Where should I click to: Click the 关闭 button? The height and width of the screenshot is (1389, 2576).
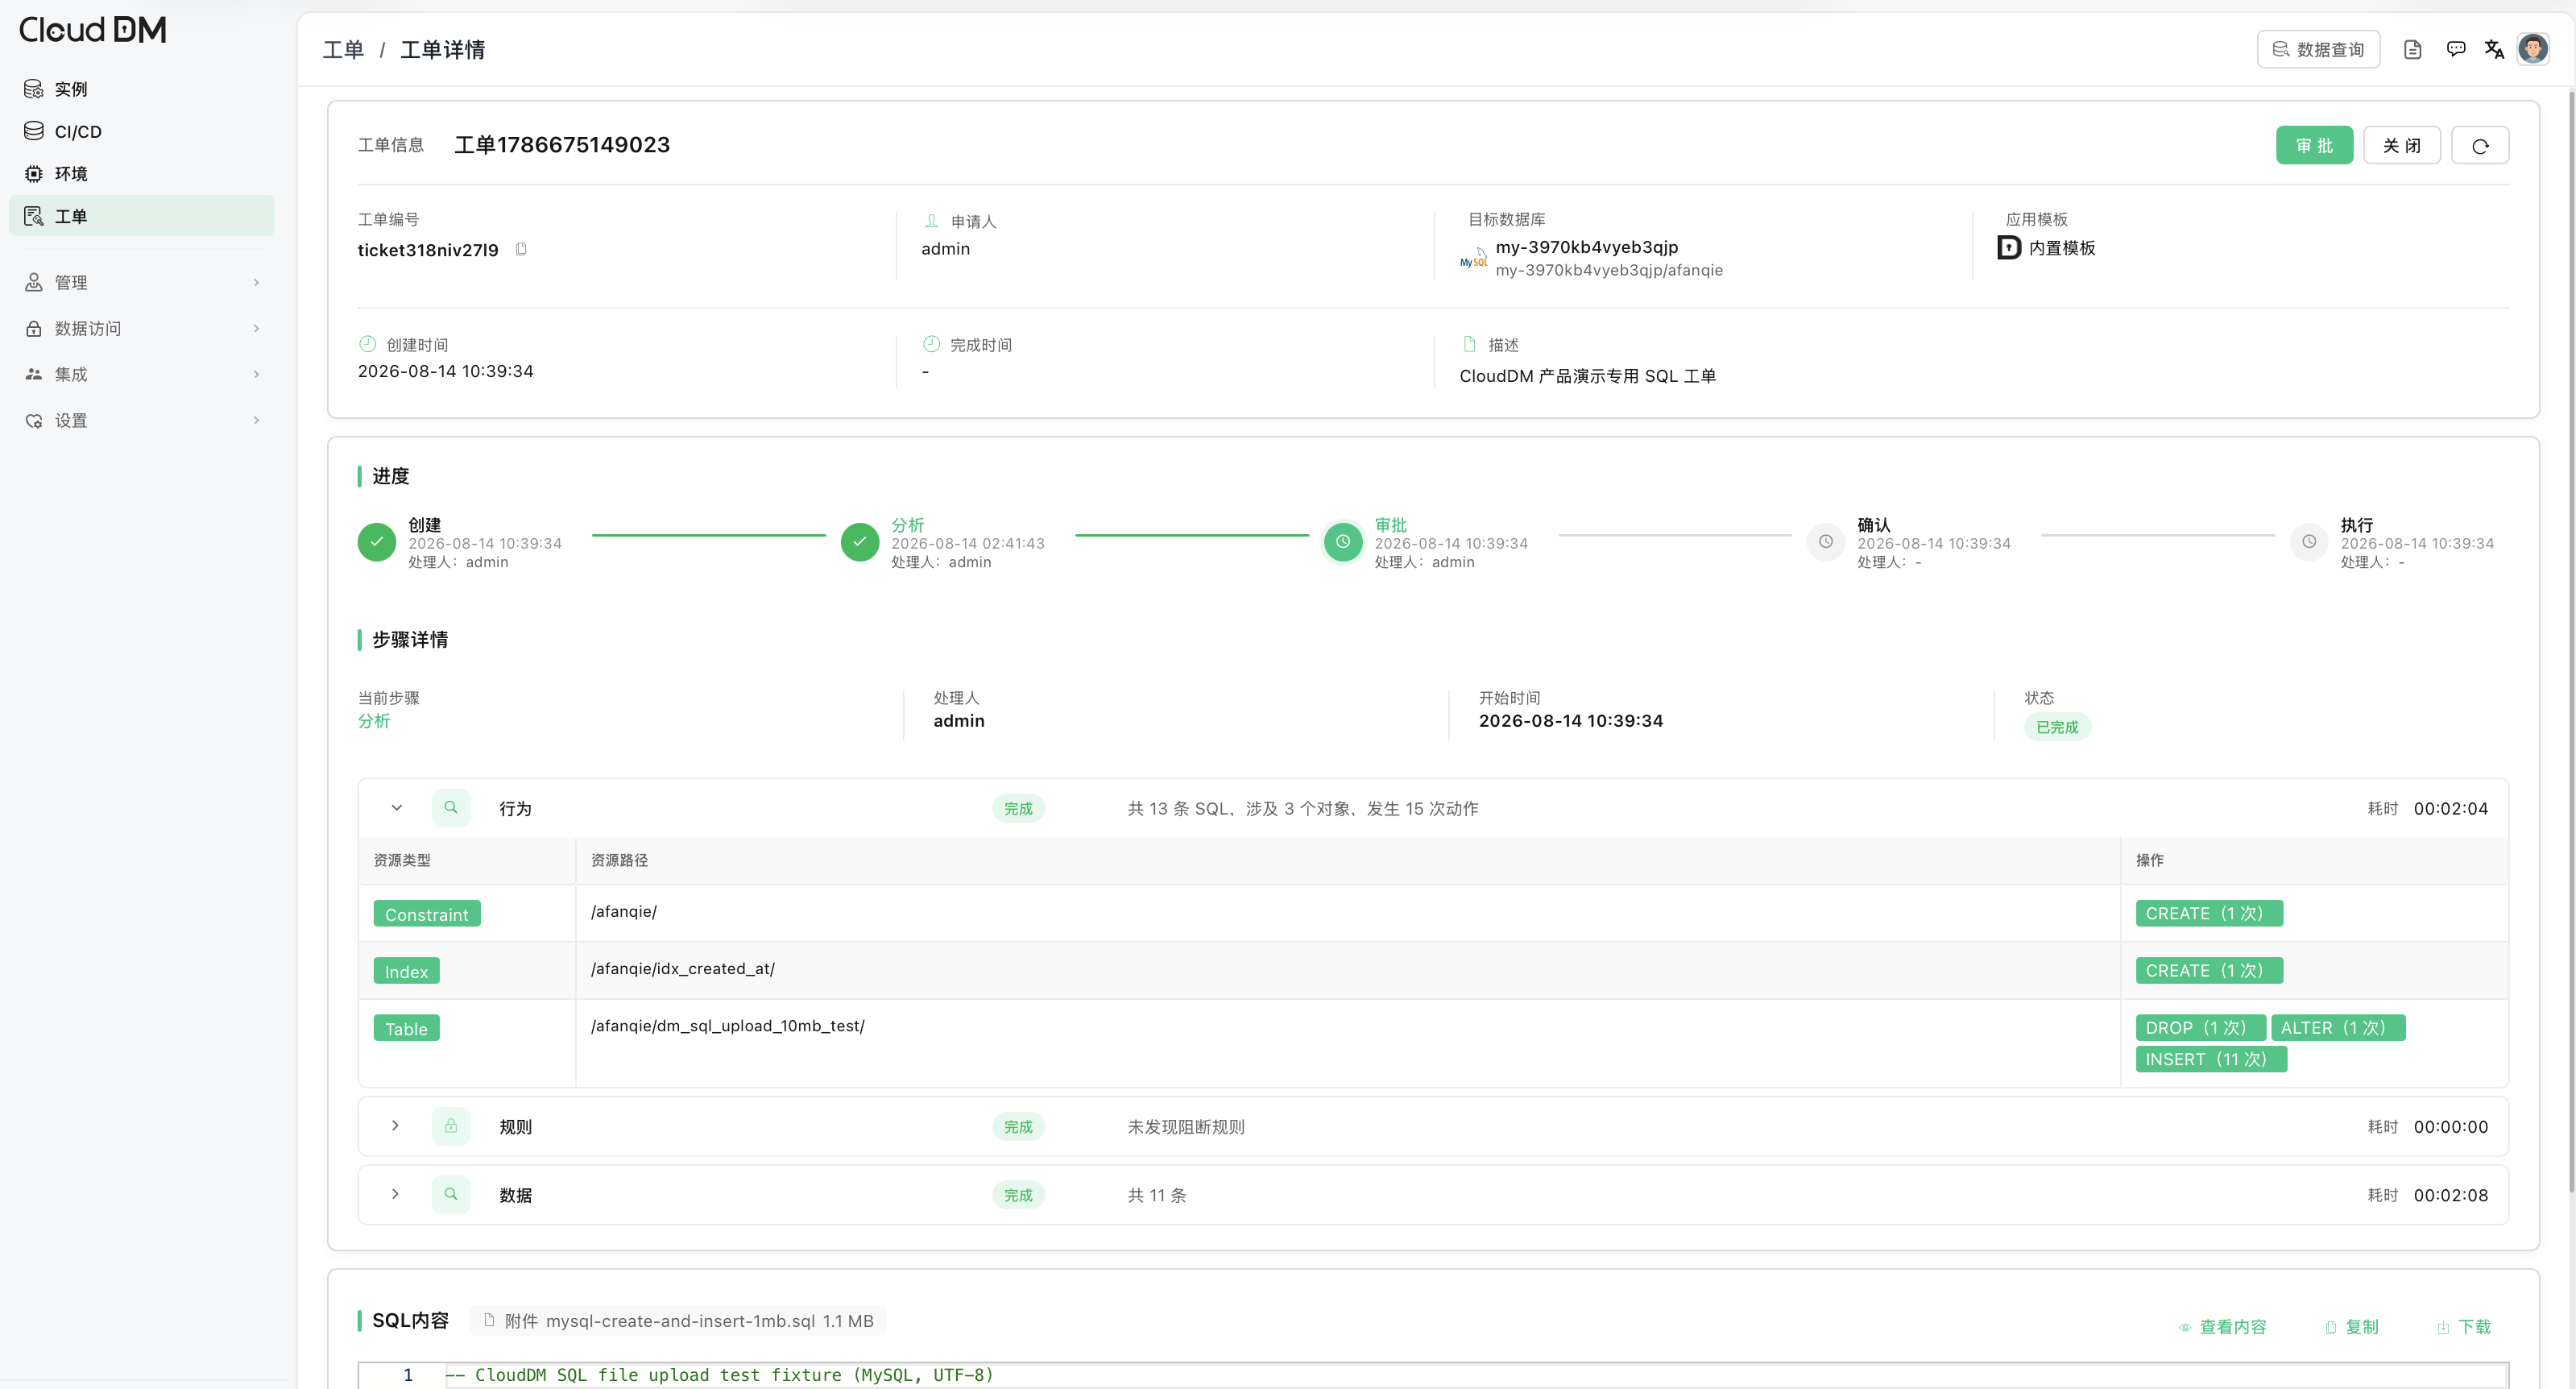2402,145
